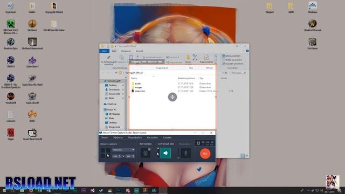Click the Eigenschaften icon in ribbon

click(206, 57)
